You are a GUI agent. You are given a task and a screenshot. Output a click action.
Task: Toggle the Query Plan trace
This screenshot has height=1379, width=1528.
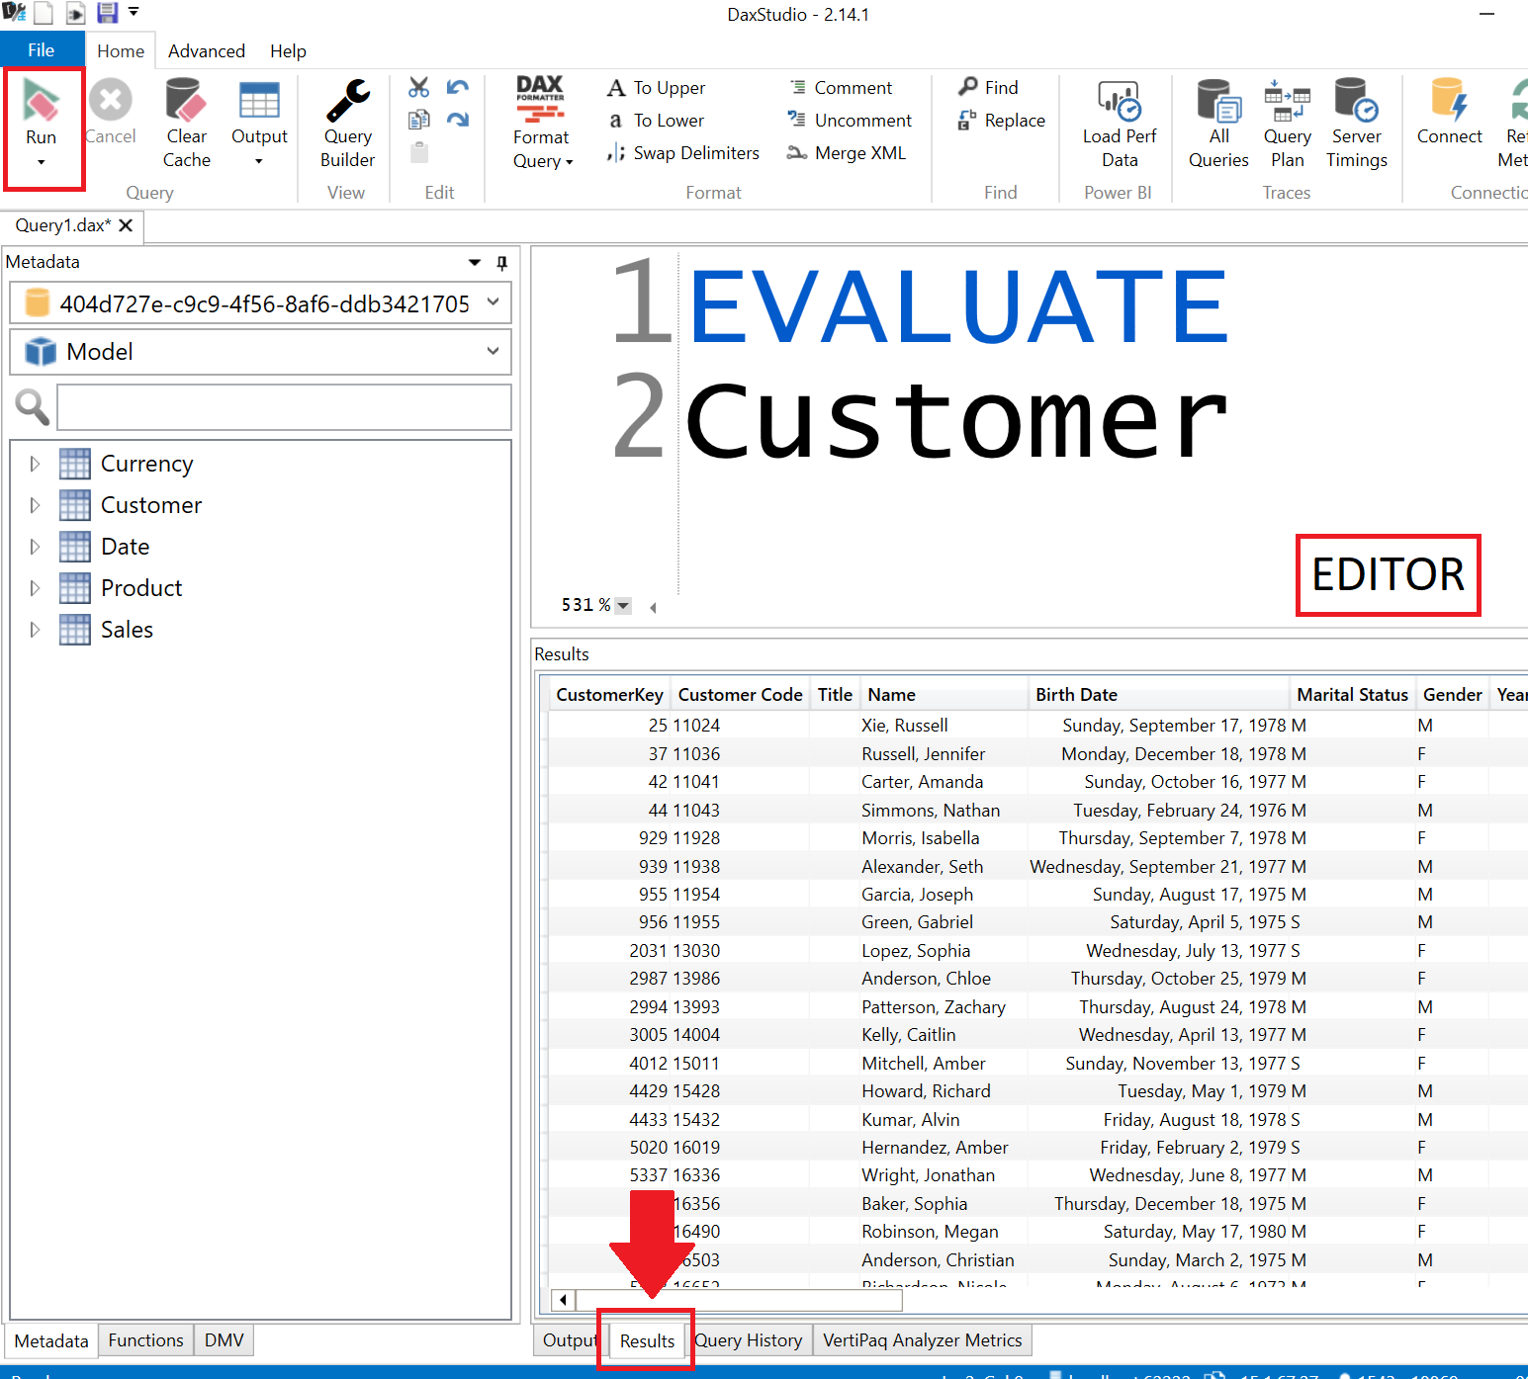point(1287,123)
